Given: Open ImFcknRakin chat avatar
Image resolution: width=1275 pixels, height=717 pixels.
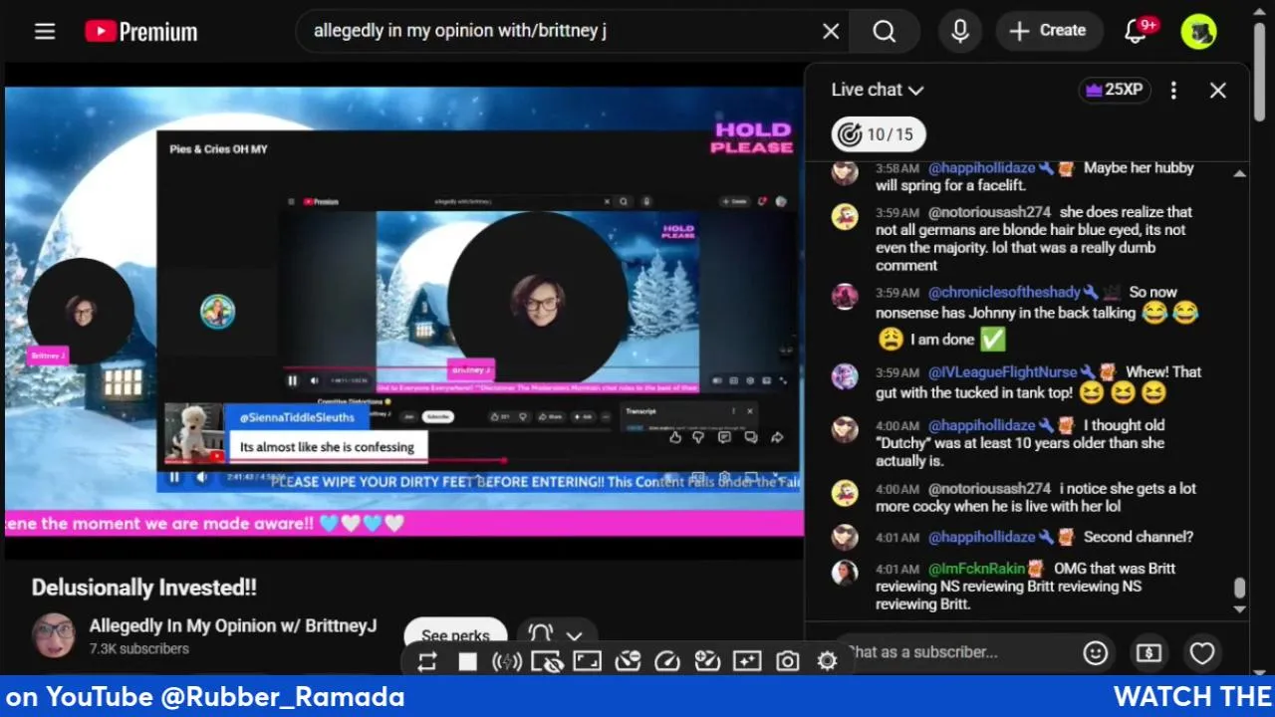Looking at the screenshot, I should (845, 573).
